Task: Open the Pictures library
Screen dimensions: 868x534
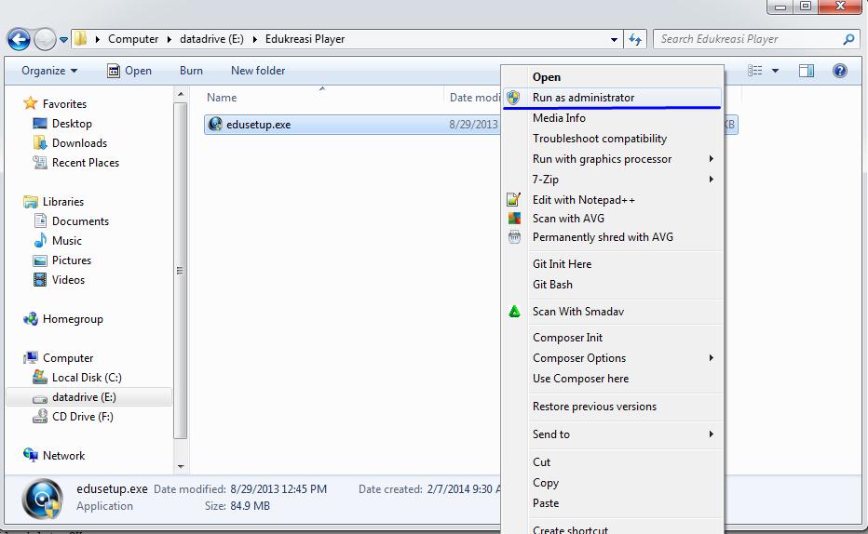Action: (x=72, y=260)
